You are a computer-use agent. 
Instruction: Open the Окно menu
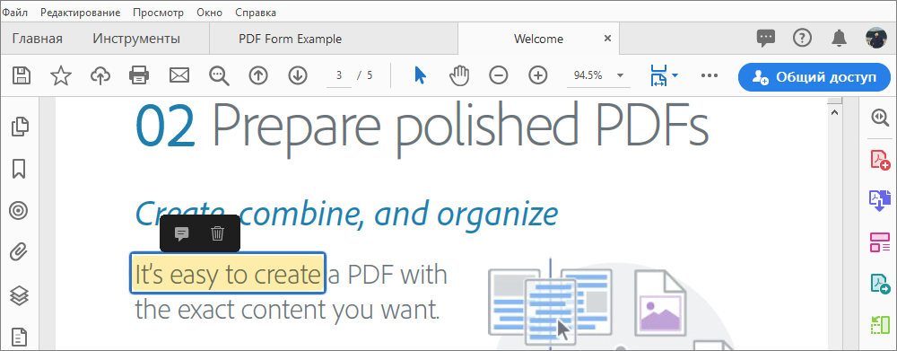(210, 12)
